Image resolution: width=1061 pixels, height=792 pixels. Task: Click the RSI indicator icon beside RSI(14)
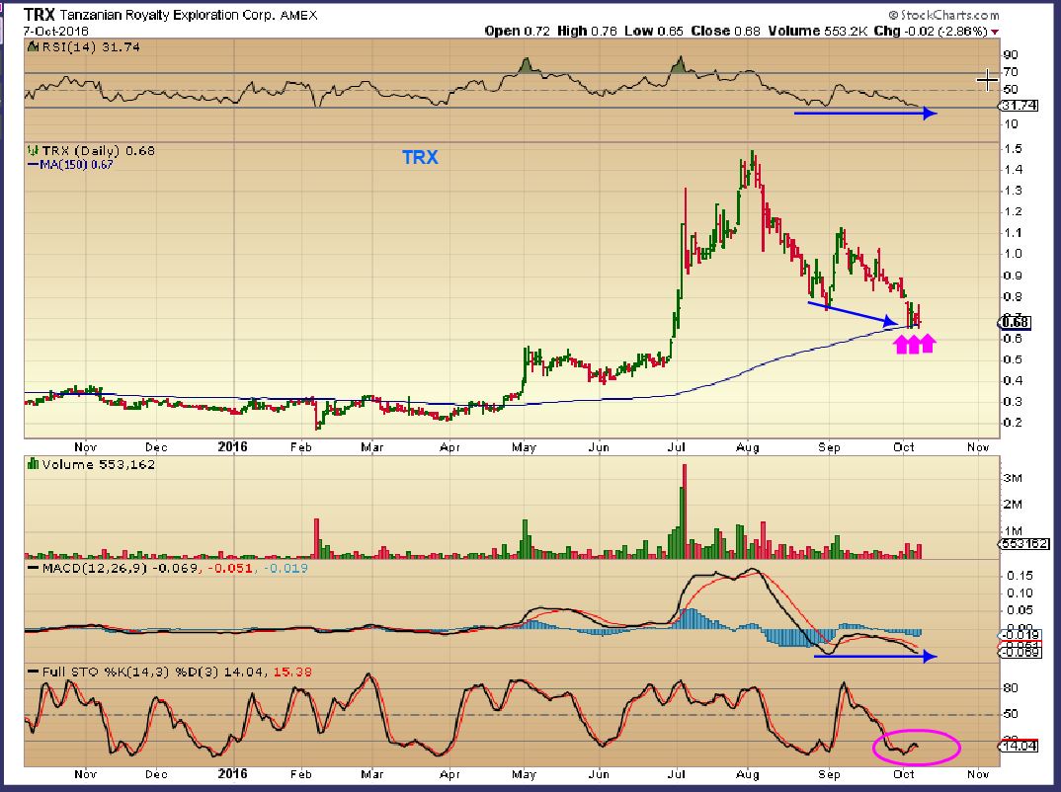tap(32, 46)
